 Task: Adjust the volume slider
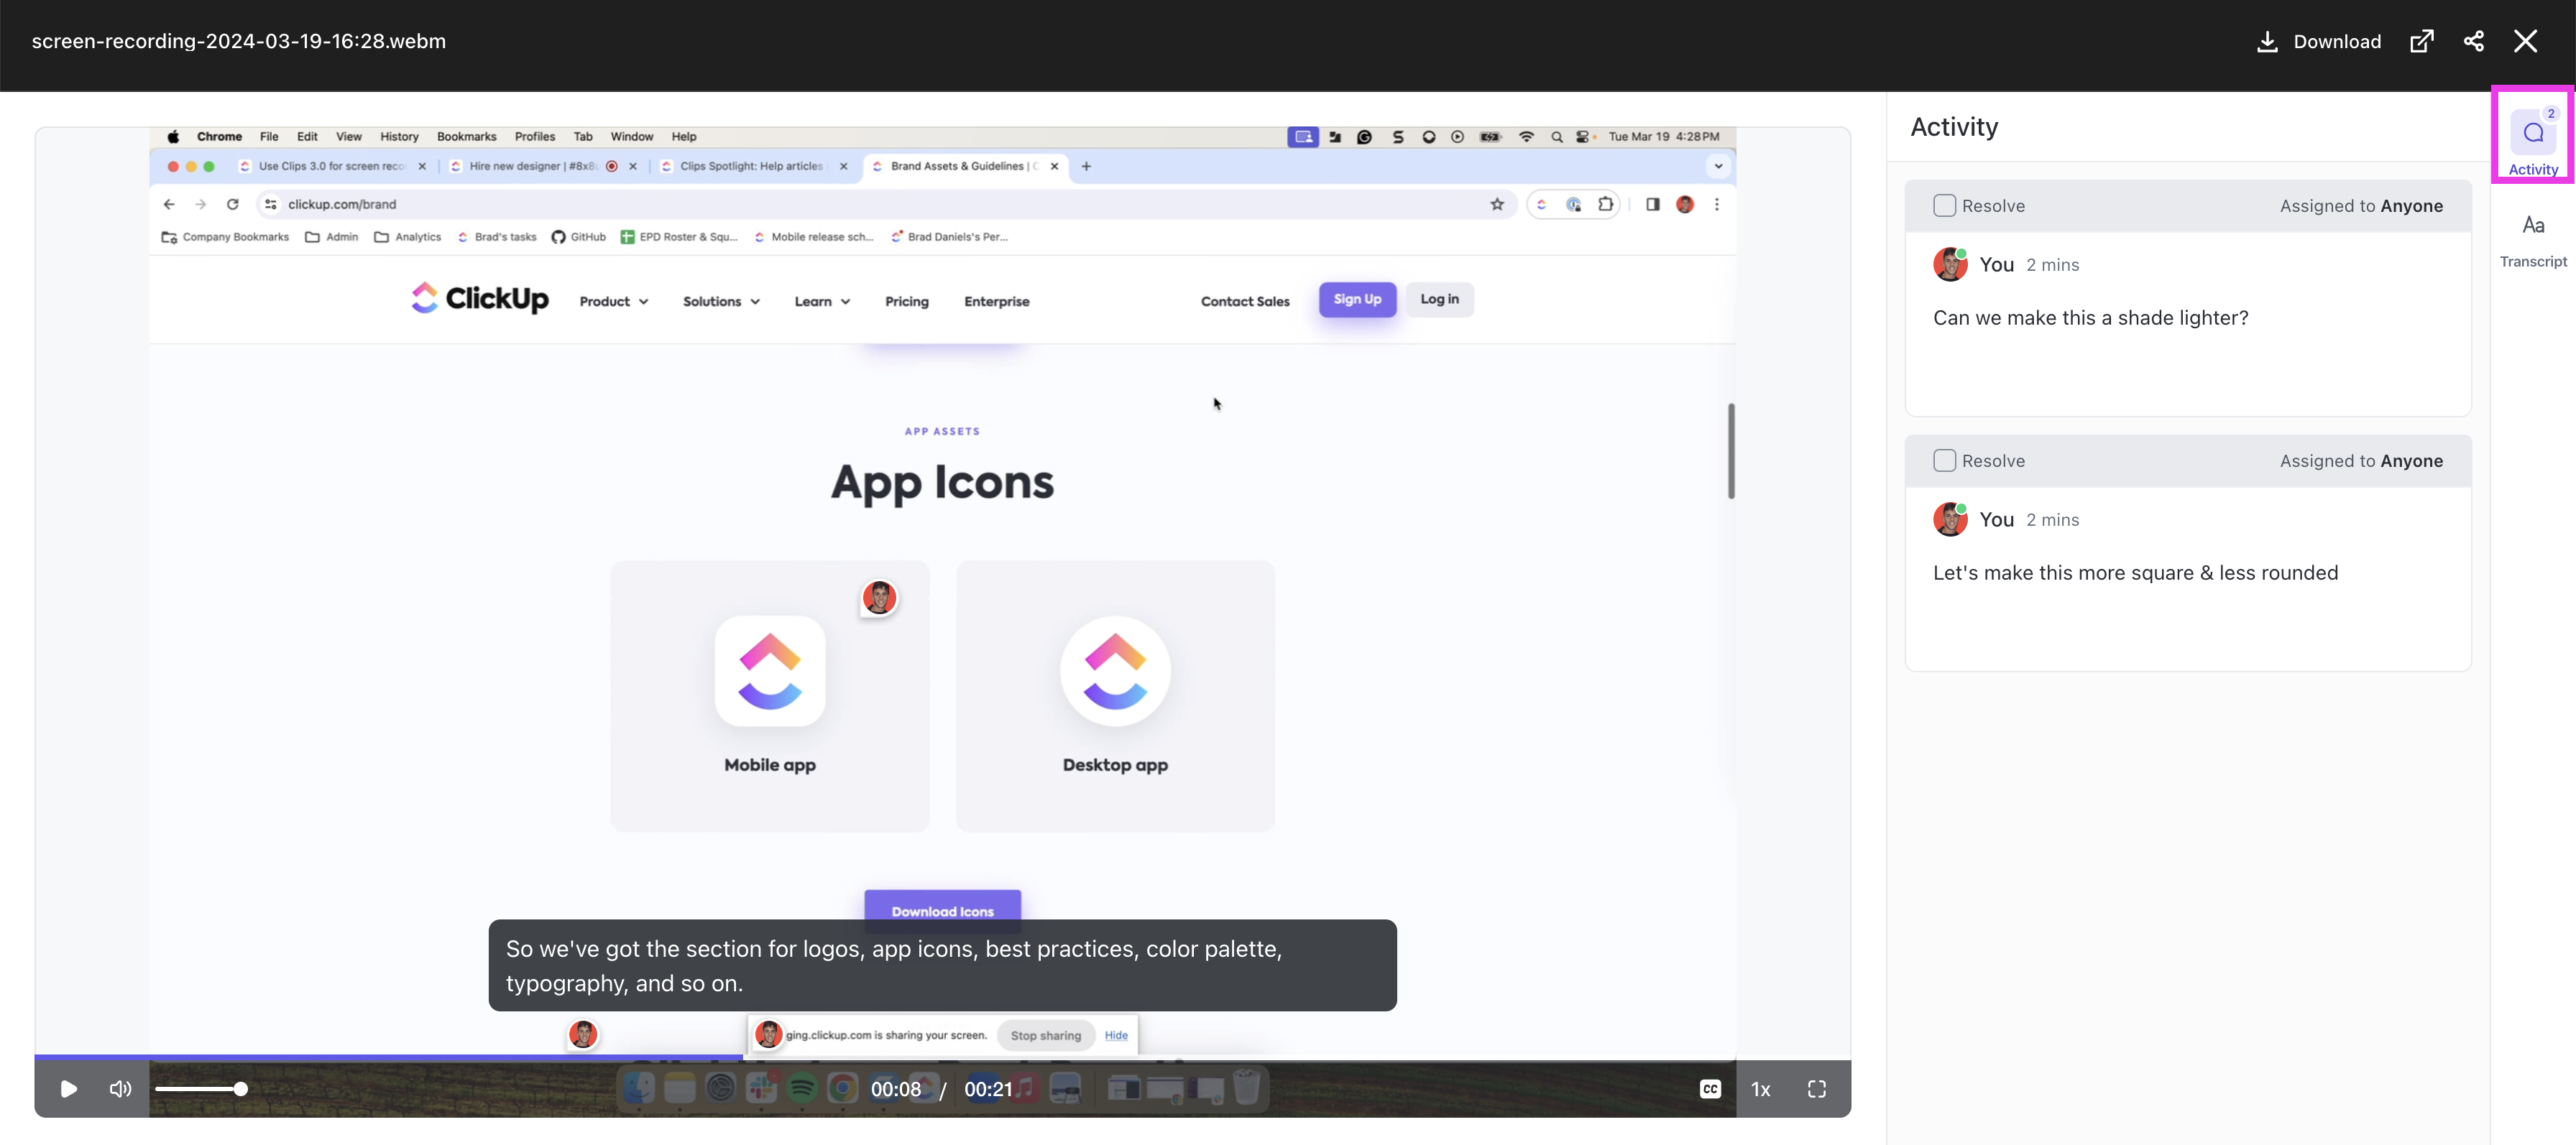(200, 1089)
